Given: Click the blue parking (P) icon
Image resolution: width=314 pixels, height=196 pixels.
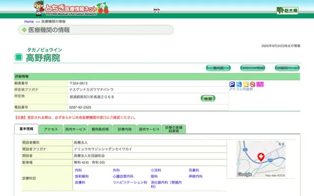Looking at the screenshot, I should [232, 84].
